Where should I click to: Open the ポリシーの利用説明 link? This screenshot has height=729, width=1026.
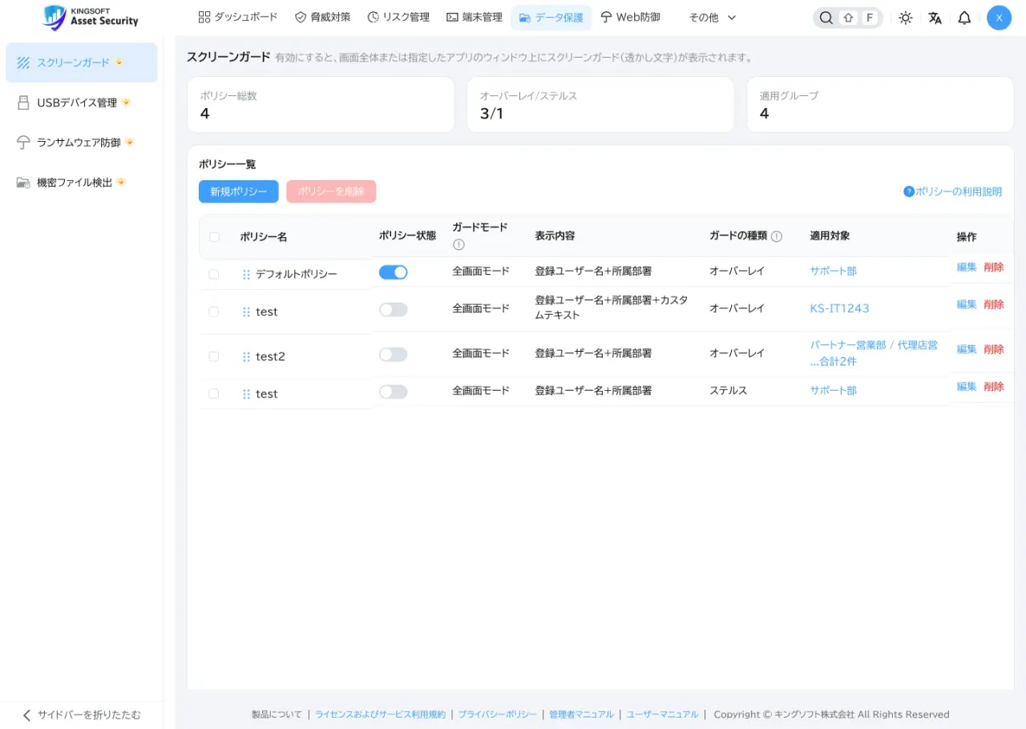[x=958, y=191]
